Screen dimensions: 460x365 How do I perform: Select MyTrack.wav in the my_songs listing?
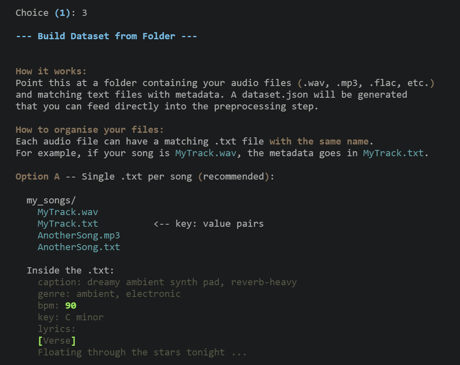coord(68,212)
